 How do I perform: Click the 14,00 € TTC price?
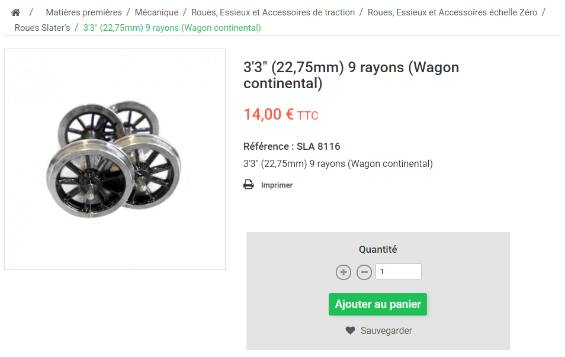[x=281, y=114]
